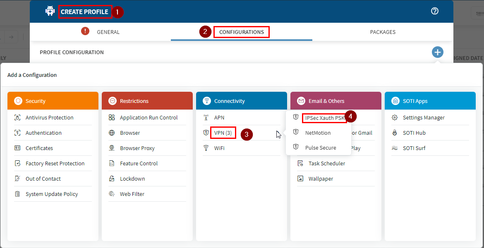Click the blue plus add configuration button
Viewport: 484px width, 248px height.
pos(437,52)
